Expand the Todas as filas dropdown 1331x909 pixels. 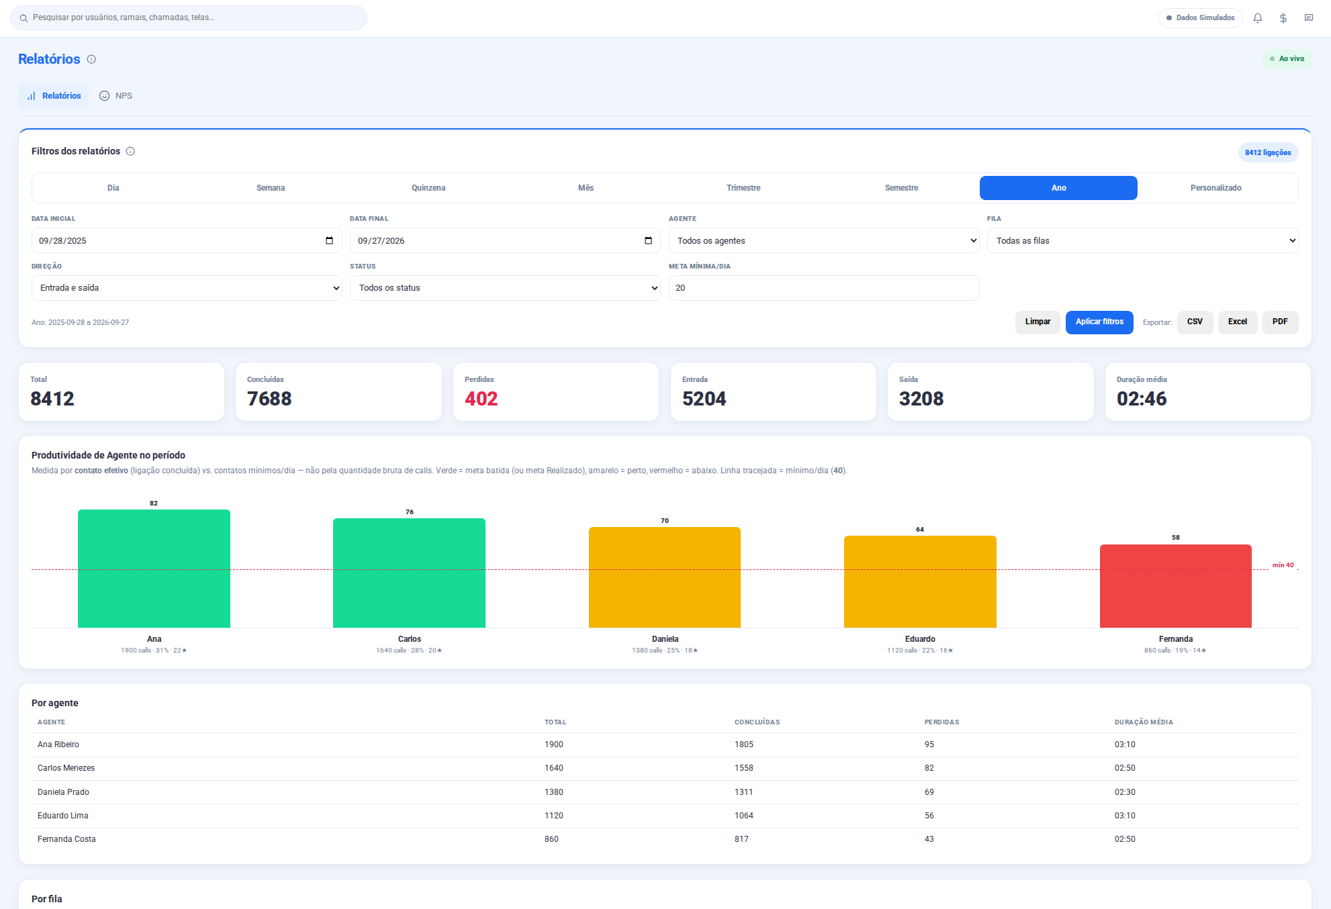point(1142,240)
